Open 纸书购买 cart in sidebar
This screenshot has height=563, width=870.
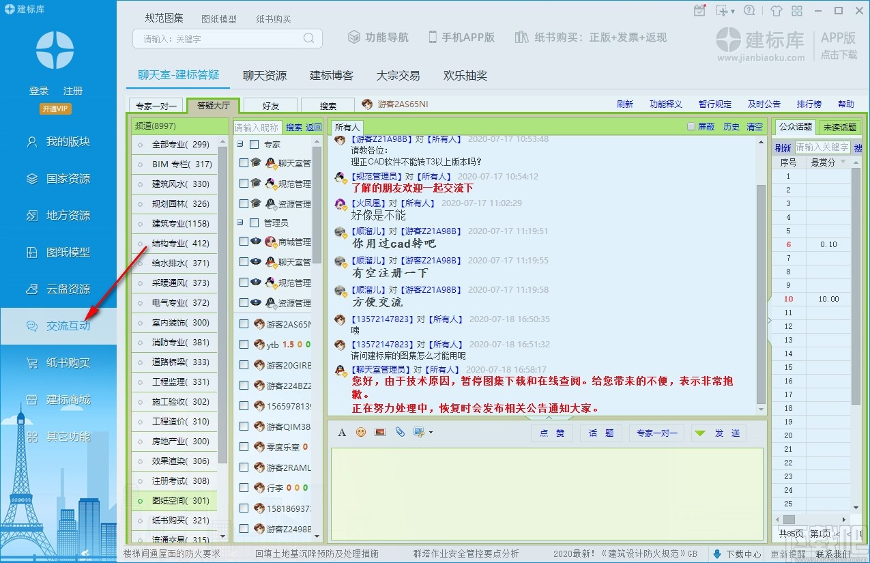pos(58,363)
